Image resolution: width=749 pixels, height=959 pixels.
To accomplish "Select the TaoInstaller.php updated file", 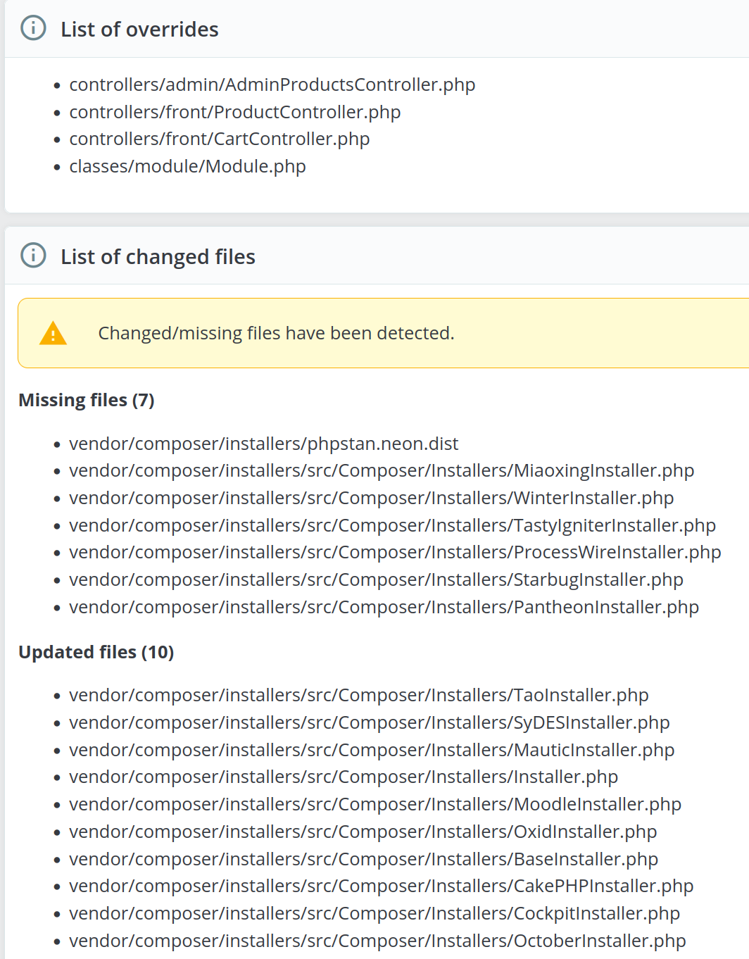I will 358,695.
